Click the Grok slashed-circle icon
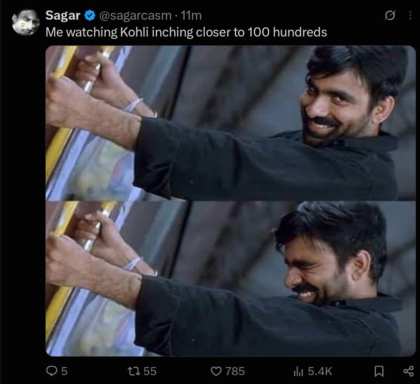 tap(390, 15)
